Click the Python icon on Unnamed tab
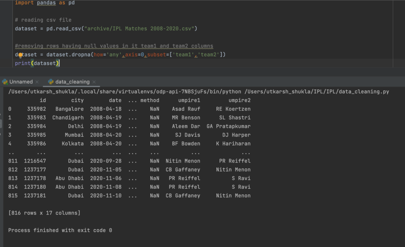 5,82
